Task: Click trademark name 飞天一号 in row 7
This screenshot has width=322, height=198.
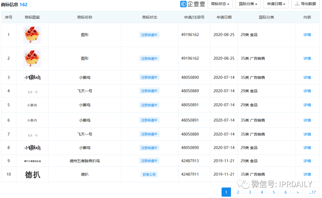Action: [85, 134]
